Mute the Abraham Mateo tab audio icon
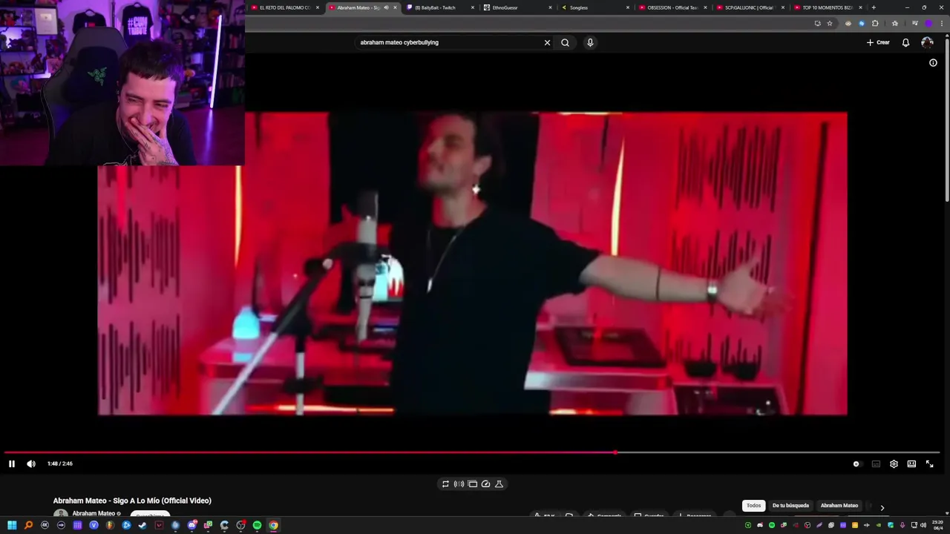 [x=386, y=7]
